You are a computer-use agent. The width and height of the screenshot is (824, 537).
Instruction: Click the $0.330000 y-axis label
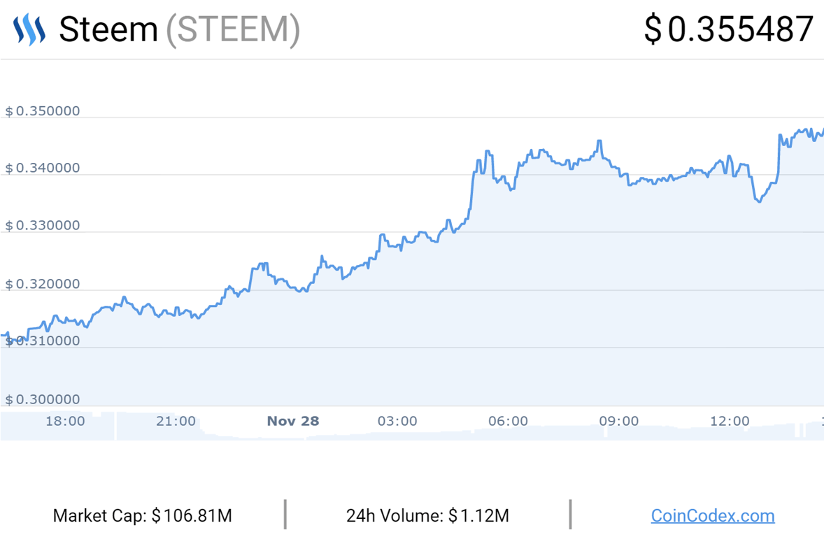[x=43, y=225]
